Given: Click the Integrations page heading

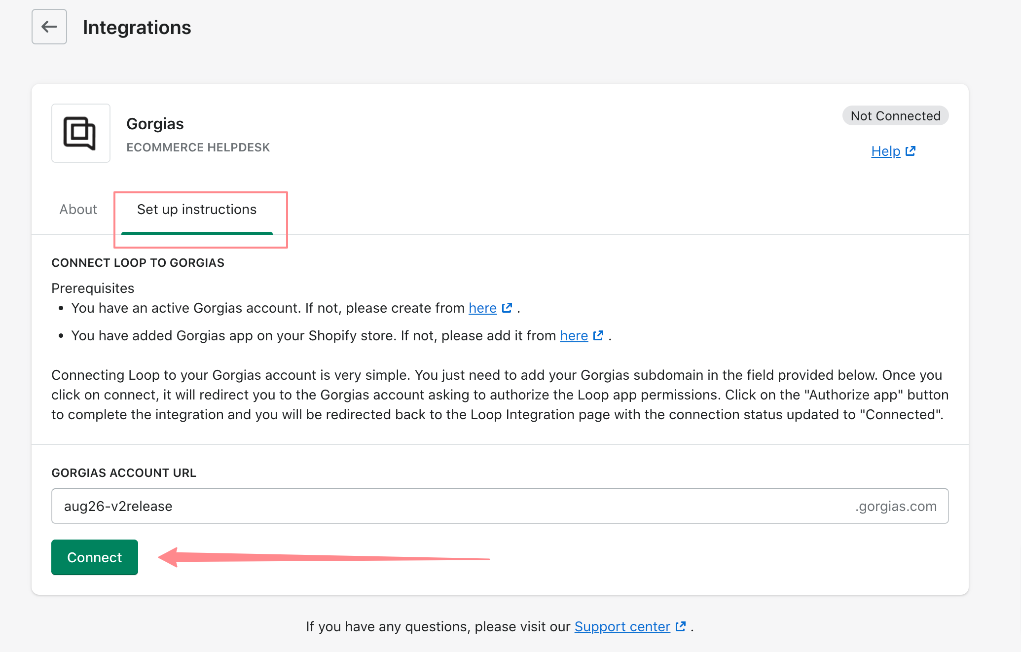Looking at the screenshot, I should pos(137,27).
